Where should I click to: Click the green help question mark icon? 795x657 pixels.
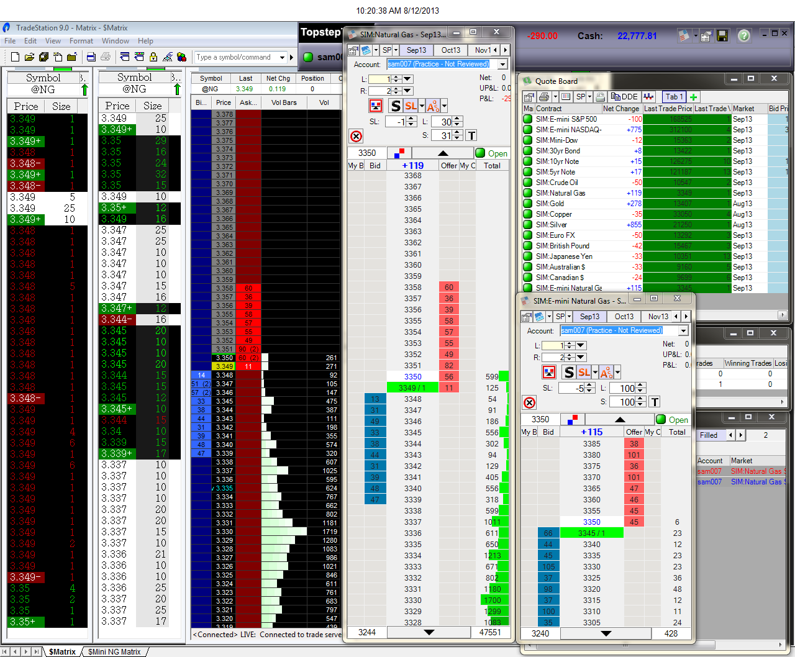coord(743,36)
